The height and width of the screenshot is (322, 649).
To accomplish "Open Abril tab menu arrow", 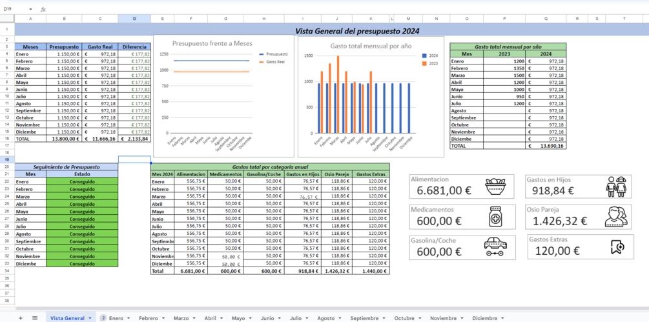I will [222, 318].
